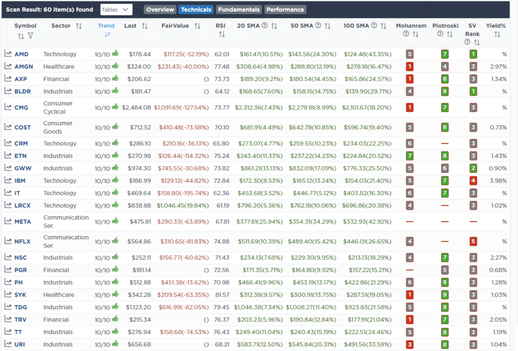Click URI 100 SMA $491.56(33.59%)
The height and width of the screenshot is (351, 518).
[x=367, y=344]
